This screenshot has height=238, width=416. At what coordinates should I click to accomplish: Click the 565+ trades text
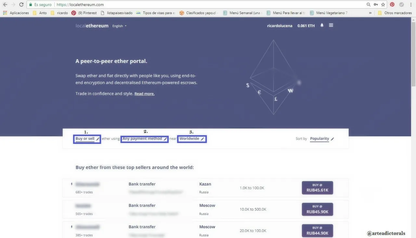84,214
